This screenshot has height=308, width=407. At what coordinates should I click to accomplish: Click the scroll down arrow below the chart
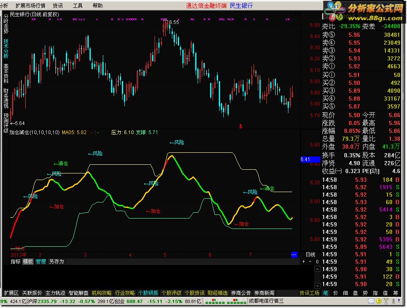[317, 286]
